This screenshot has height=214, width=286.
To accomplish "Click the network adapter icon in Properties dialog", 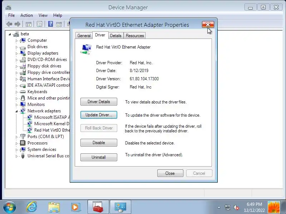I will [x=86, y=49].
